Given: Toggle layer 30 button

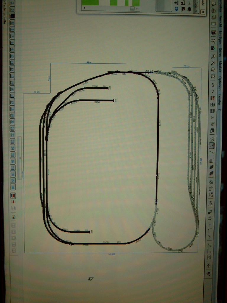Looking at the screenshot, I should click(x=13, y=188).
